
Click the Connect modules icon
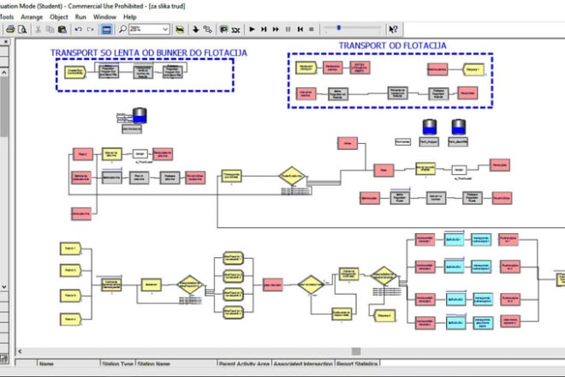(x=207, y=29)
